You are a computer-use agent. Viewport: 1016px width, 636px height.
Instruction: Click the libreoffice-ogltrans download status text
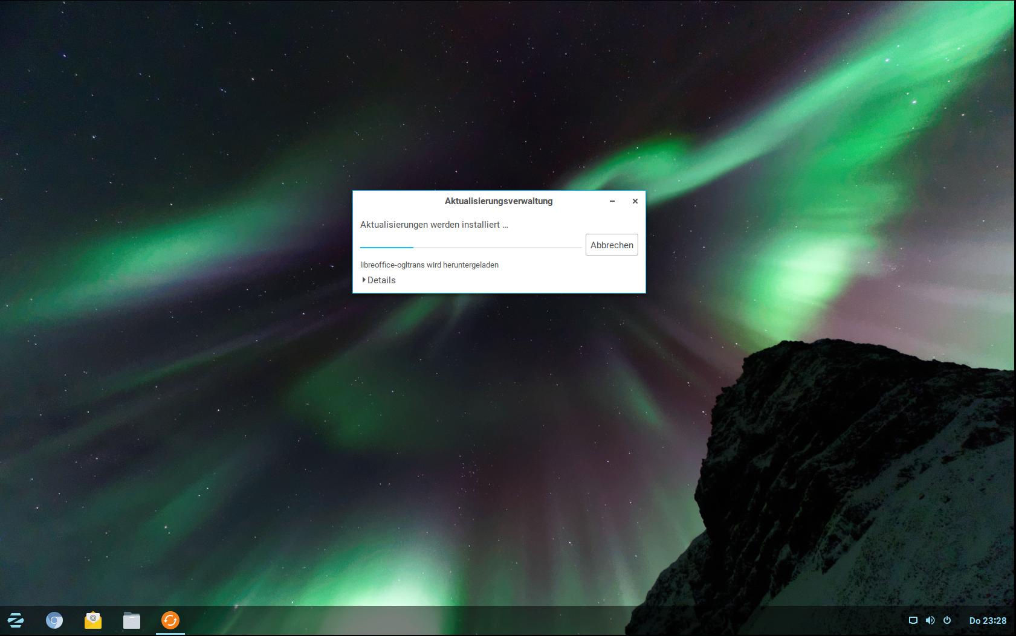click(x=429, y=265)
